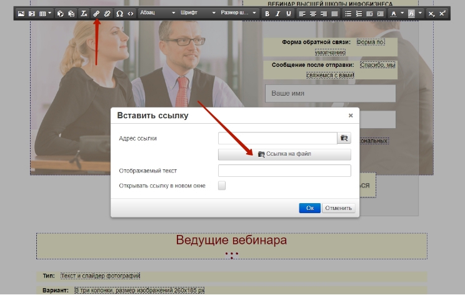Click the clear formatting icon
Screen dimensions: 465x295
(84, 13)
